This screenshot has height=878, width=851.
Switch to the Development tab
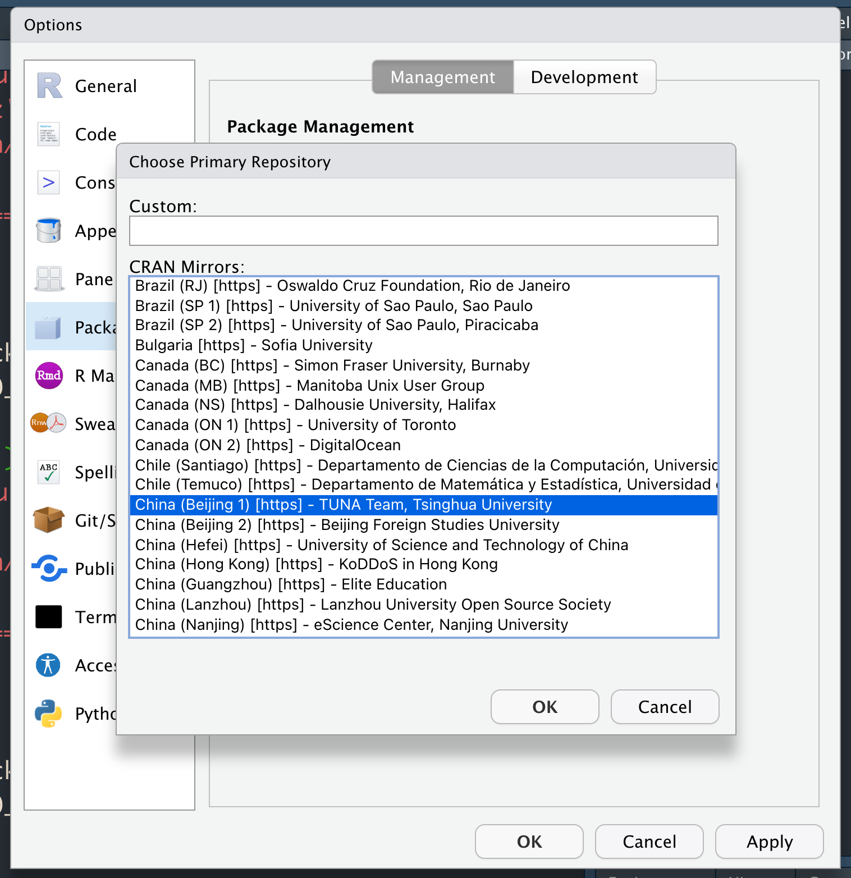point(584,77)
